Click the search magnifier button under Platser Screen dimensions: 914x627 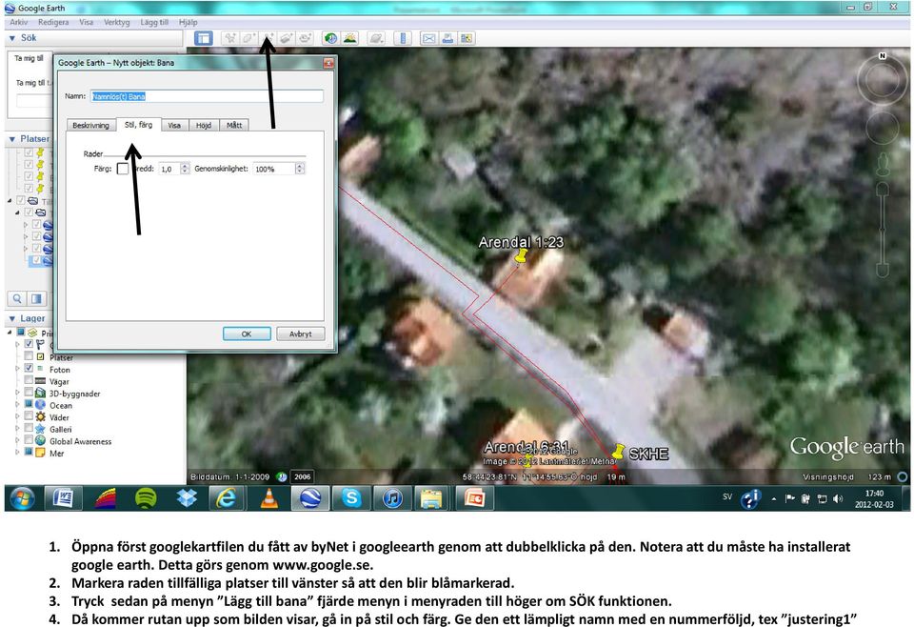click(17, 298)
